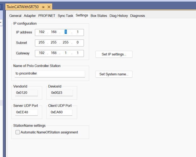Click the Set IP settings button
The image size is (196, 157).
pos(114,54)
